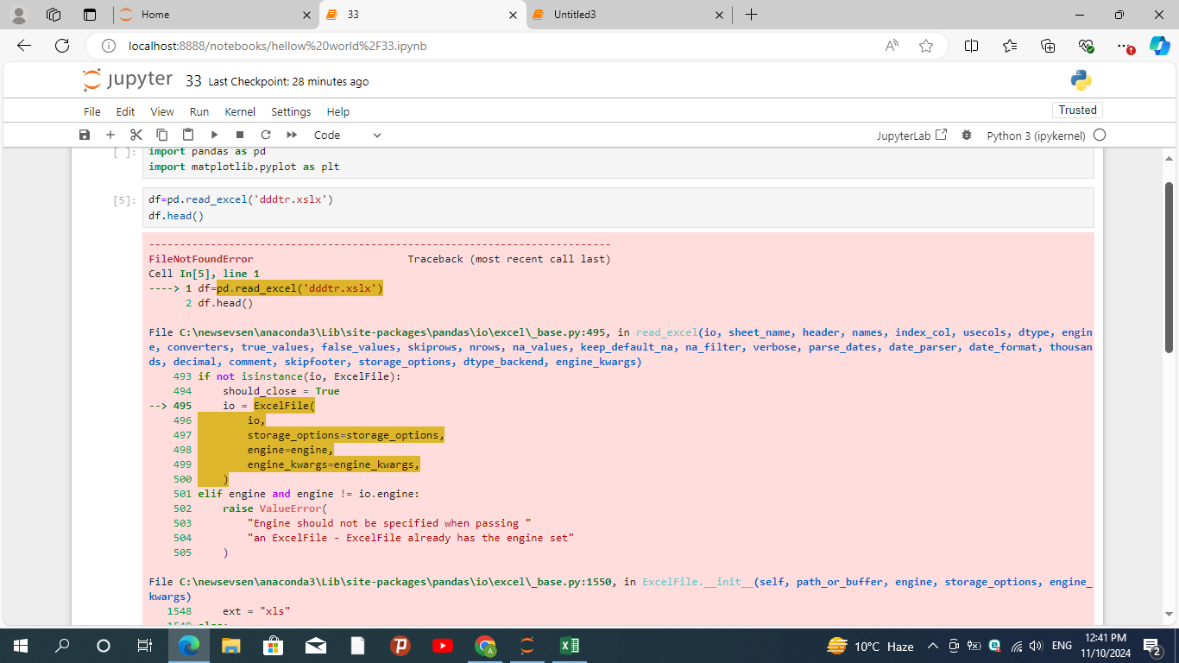Open the volume control in the tray

1036,646
